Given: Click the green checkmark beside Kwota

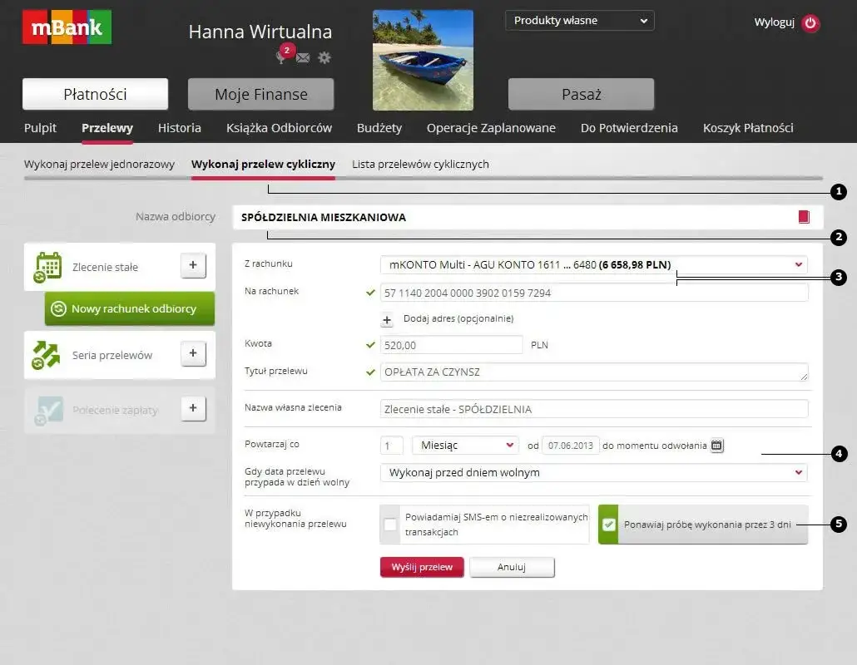Looking at the screenshot, I should pos(370,344).
